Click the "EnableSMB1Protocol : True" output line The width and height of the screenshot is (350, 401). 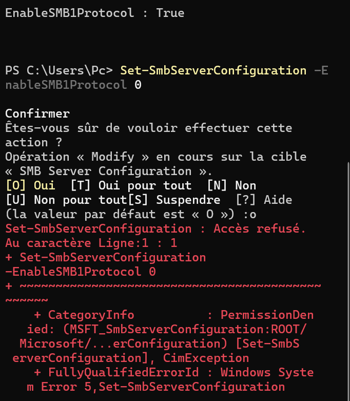(x=94, y=13)
